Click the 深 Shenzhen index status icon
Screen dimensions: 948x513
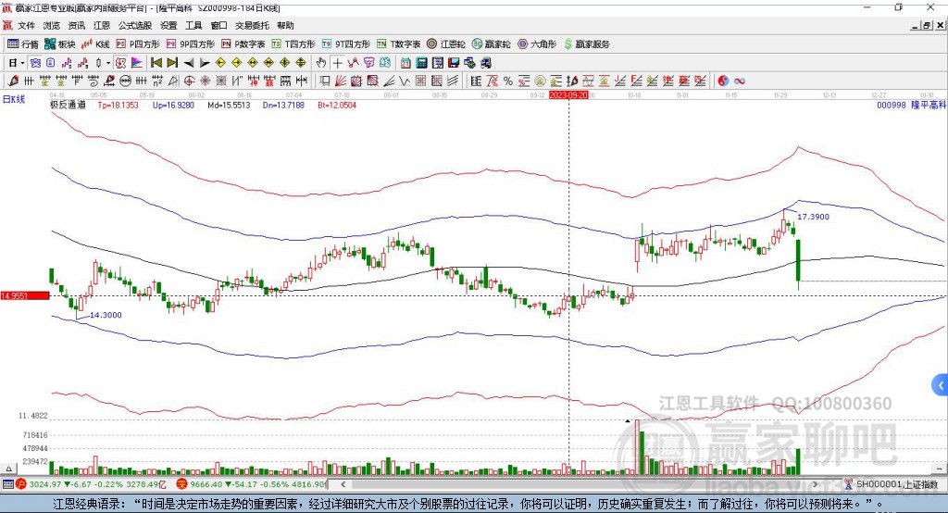tap(181, 484)
